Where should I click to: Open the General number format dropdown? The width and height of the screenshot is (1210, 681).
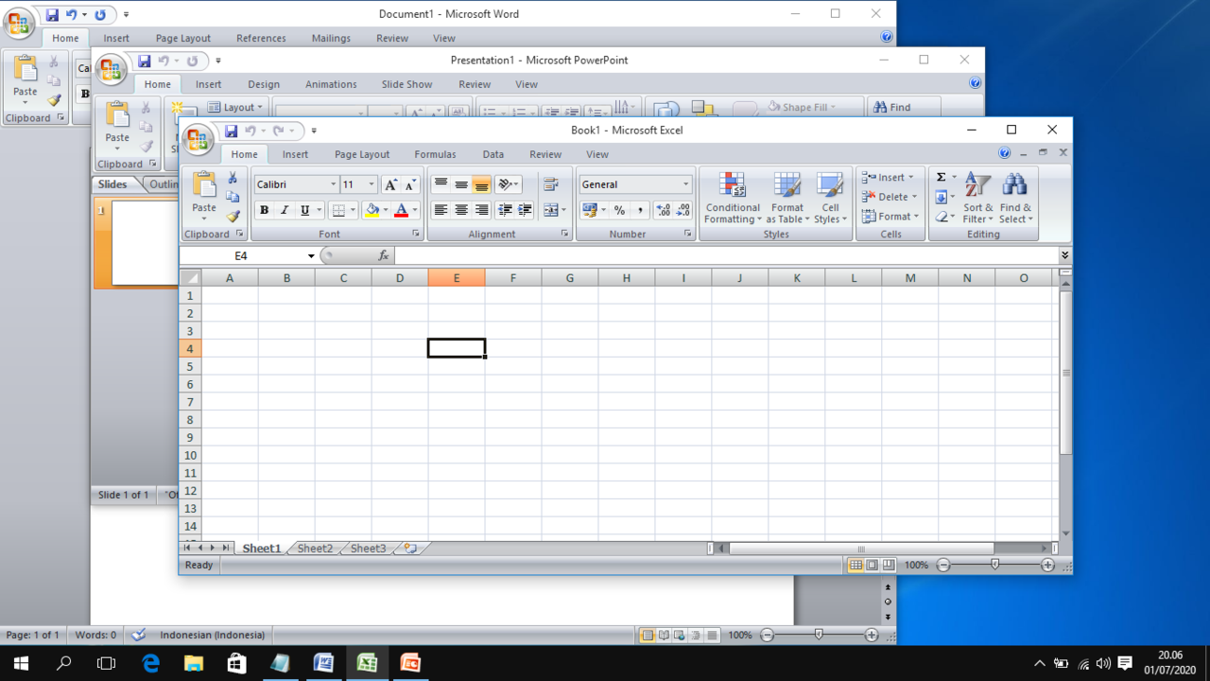point(686,184)
